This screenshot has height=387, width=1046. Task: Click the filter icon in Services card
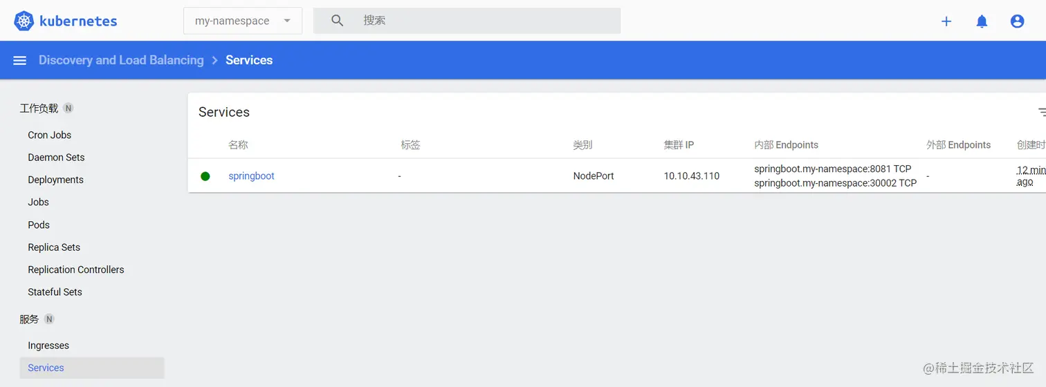(x=1042, y=112)
